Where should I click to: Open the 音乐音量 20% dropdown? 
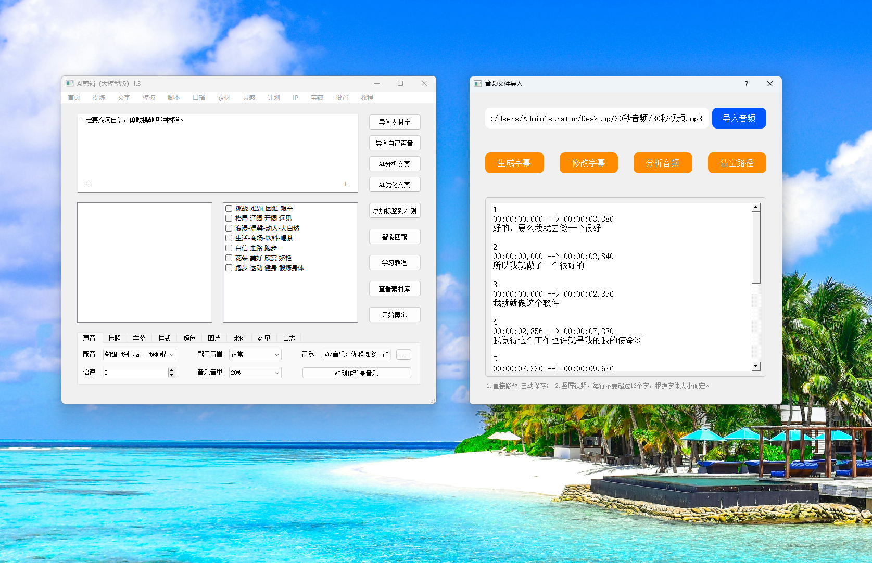(255, 373)
